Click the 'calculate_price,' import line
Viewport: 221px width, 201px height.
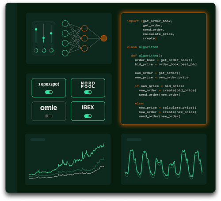coord(159,34)
